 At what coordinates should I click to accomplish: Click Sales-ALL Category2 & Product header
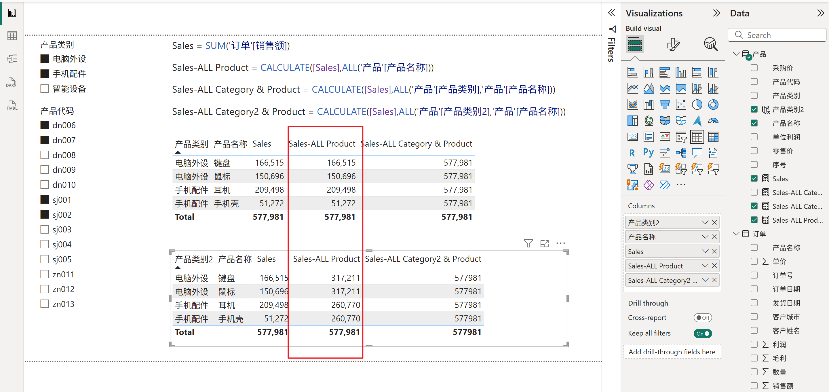pos(423,259)
